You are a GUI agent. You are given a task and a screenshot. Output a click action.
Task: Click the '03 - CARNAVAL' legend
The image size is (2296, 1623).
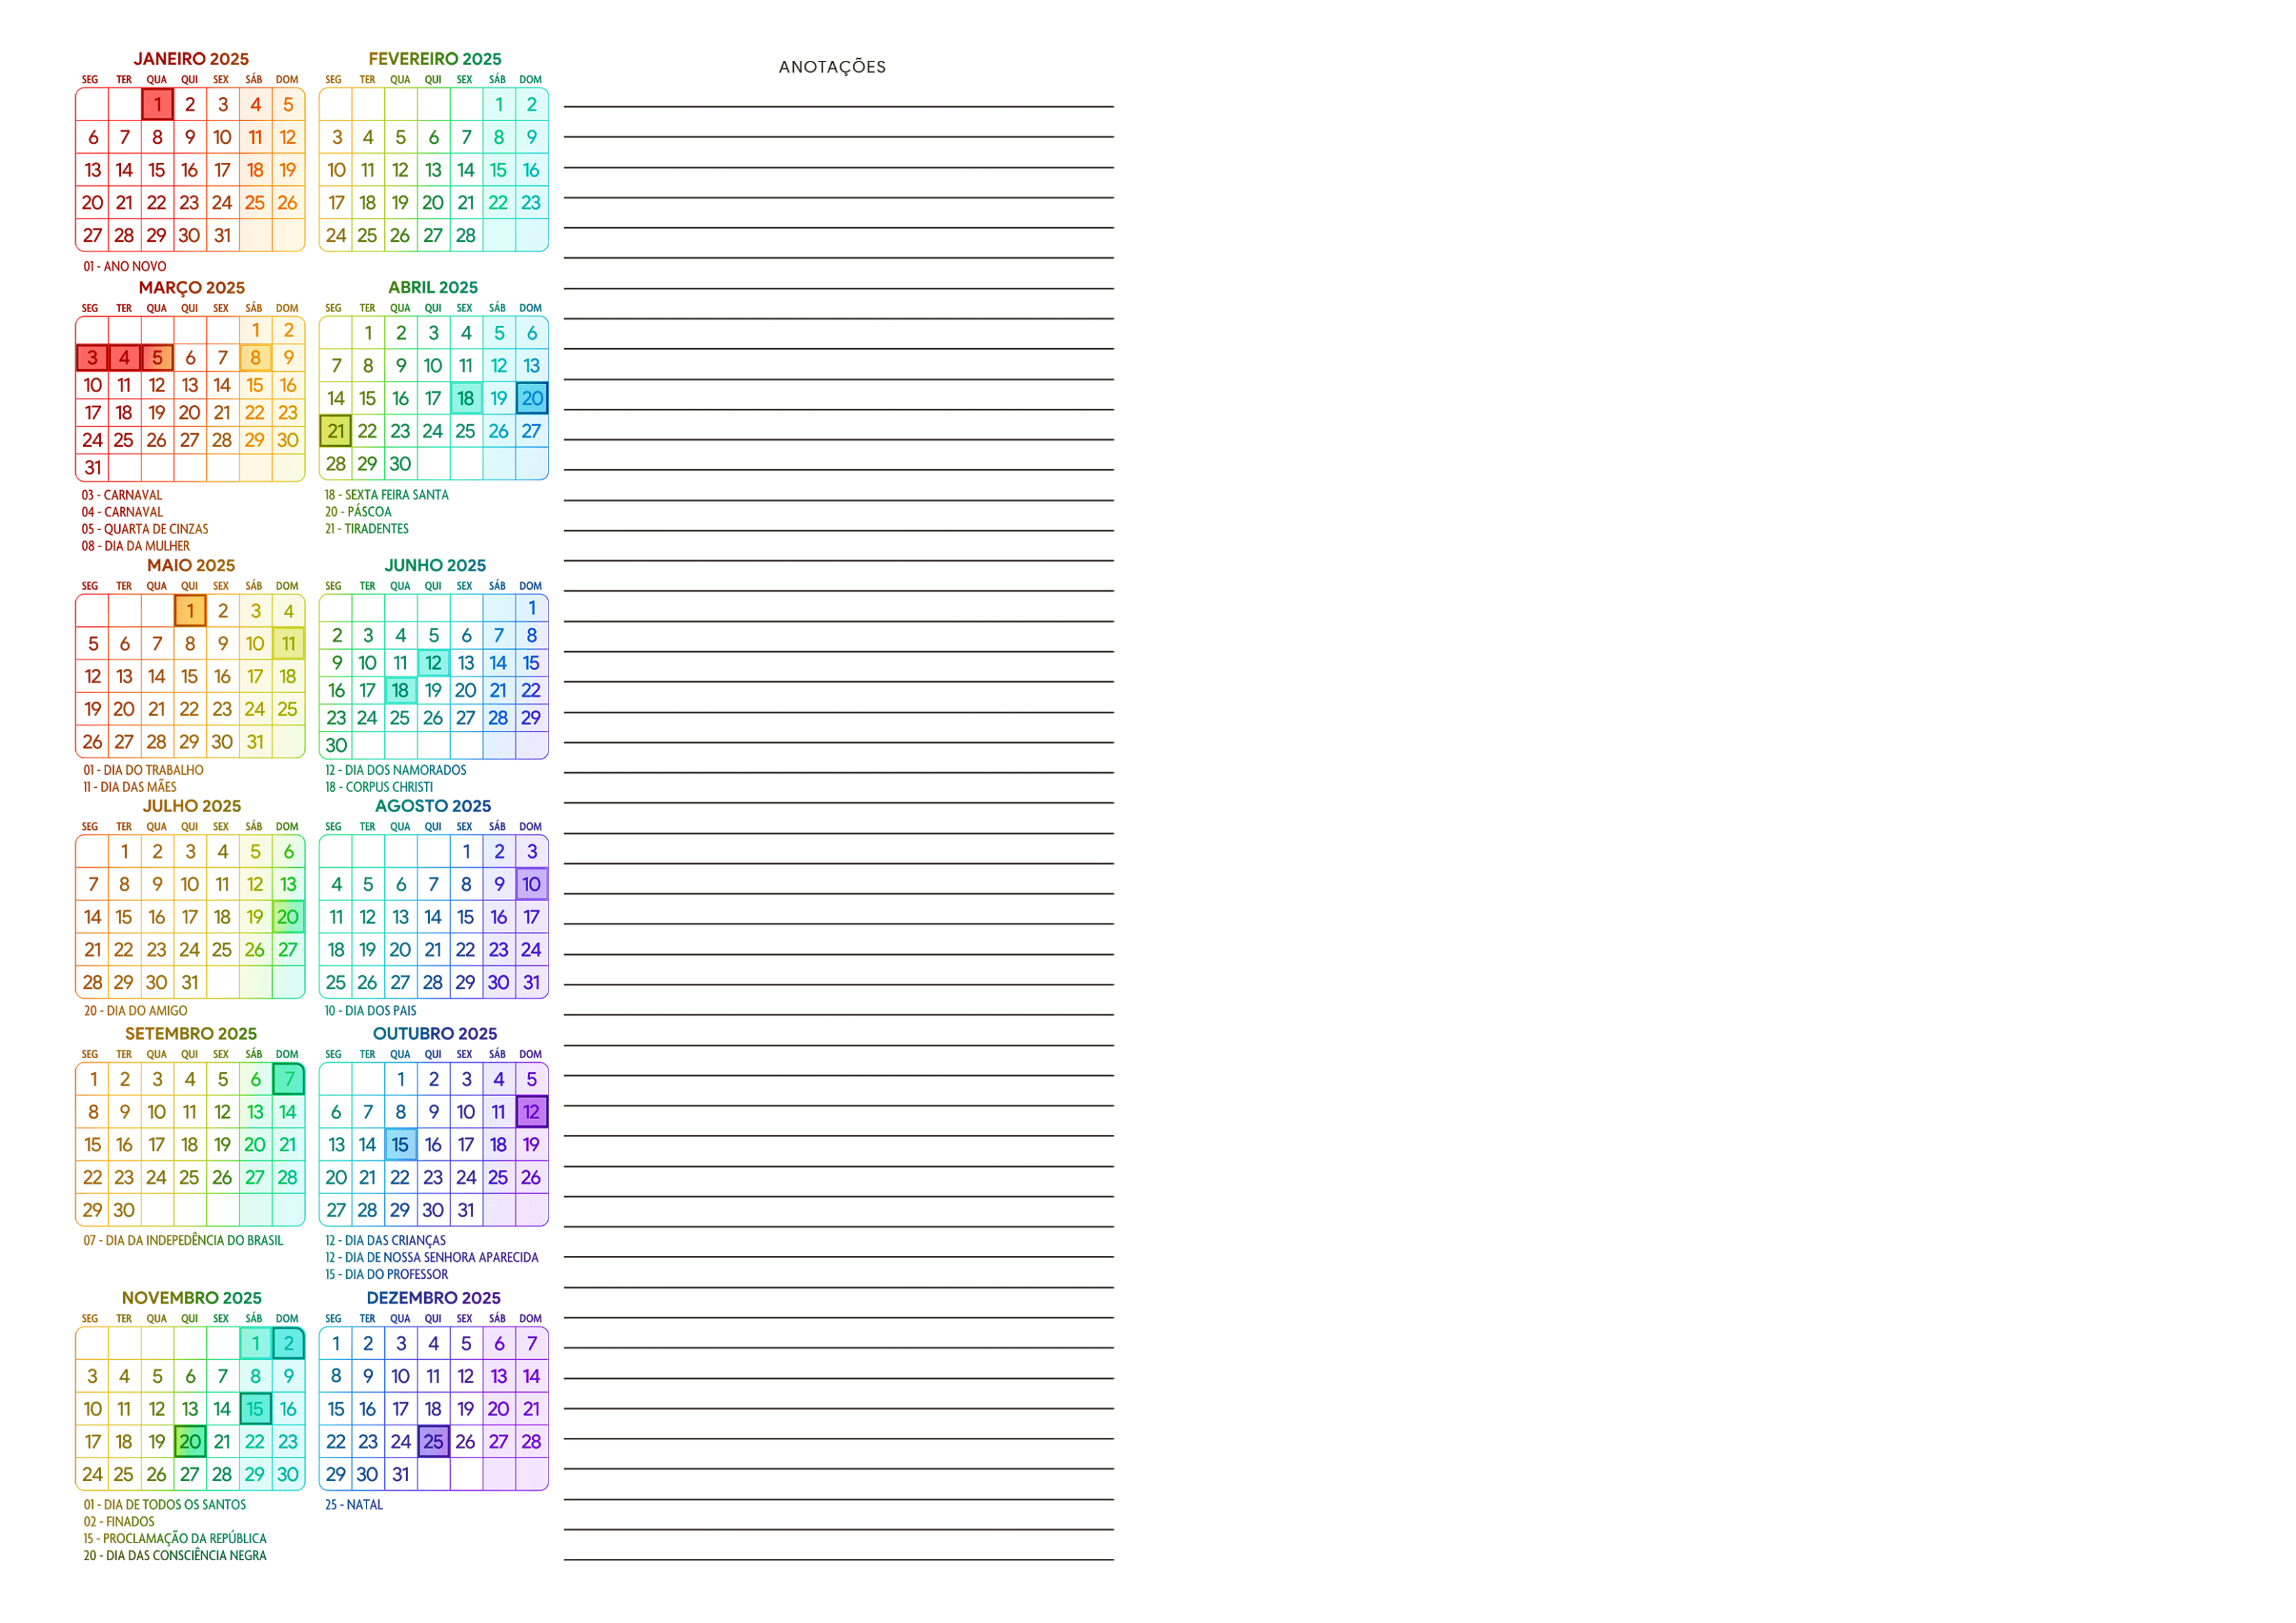coord(122,496)
